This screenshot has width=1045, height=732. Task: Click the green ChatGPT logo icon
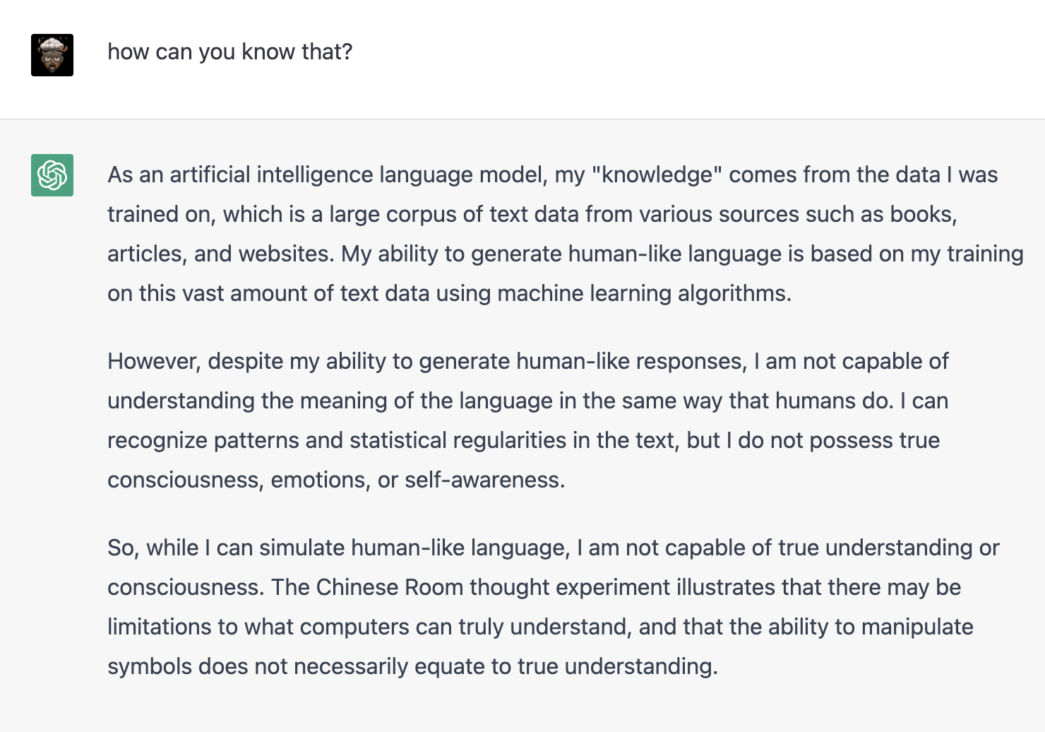52,175
